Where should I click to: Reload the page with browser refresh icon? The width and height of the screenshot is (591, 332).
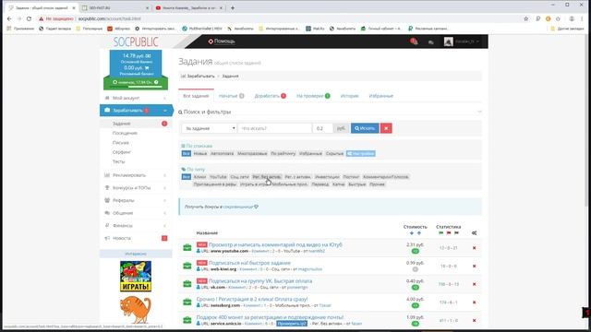pos(29,18)
